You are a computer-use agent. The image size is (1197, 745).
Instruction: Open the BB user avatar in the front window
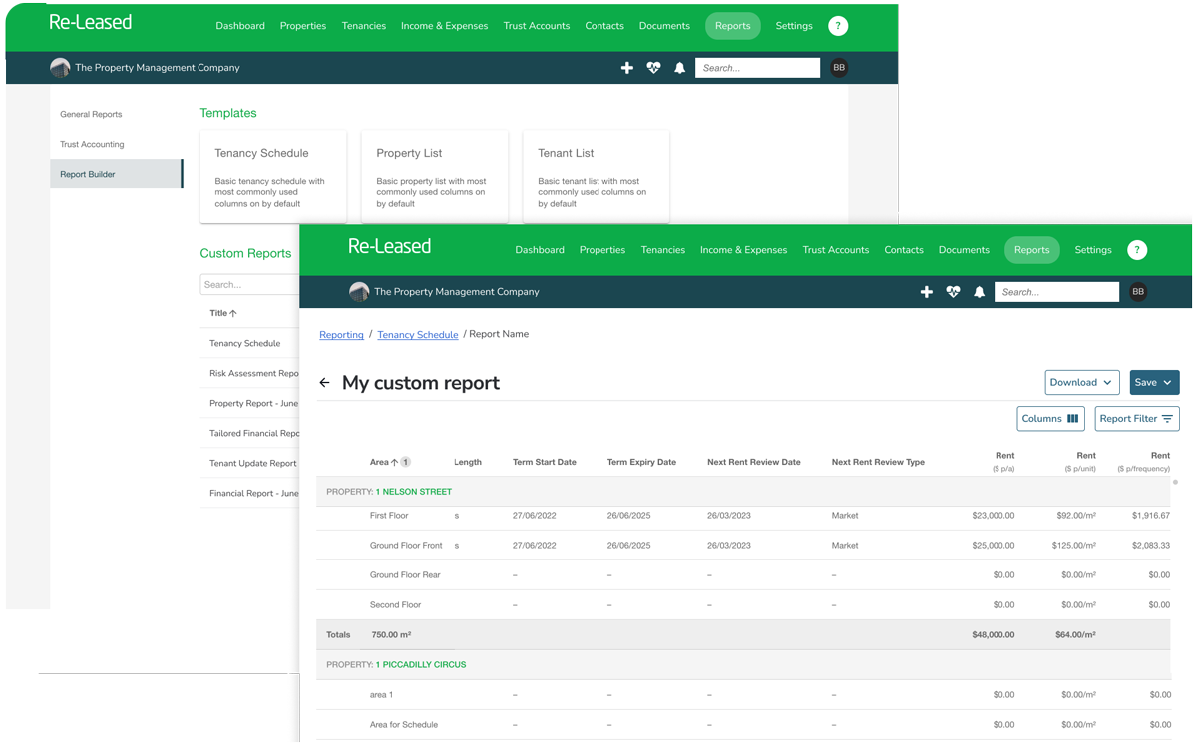pos(1138,292)
